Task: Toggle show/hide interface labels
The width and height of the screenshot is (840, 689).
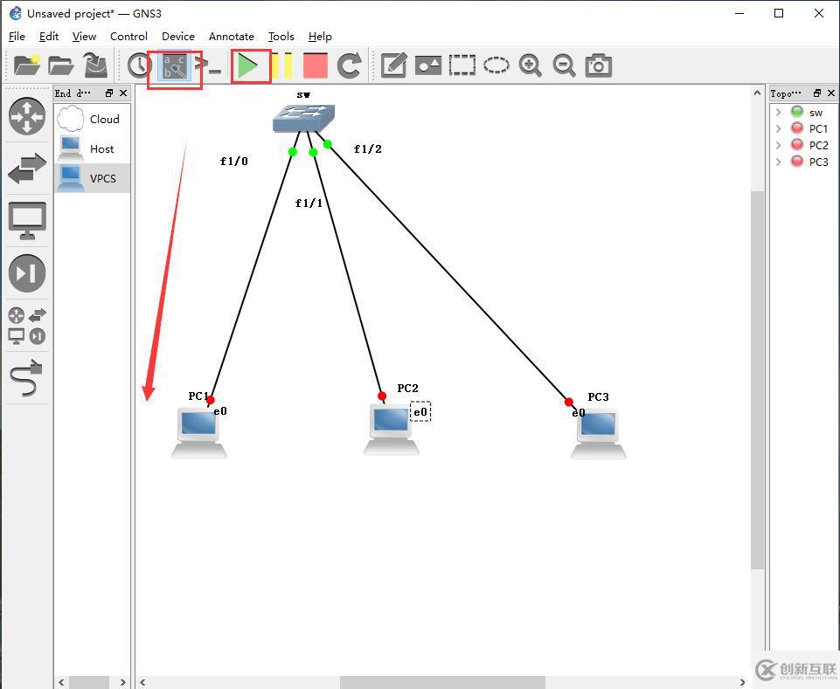Action: 175,67
